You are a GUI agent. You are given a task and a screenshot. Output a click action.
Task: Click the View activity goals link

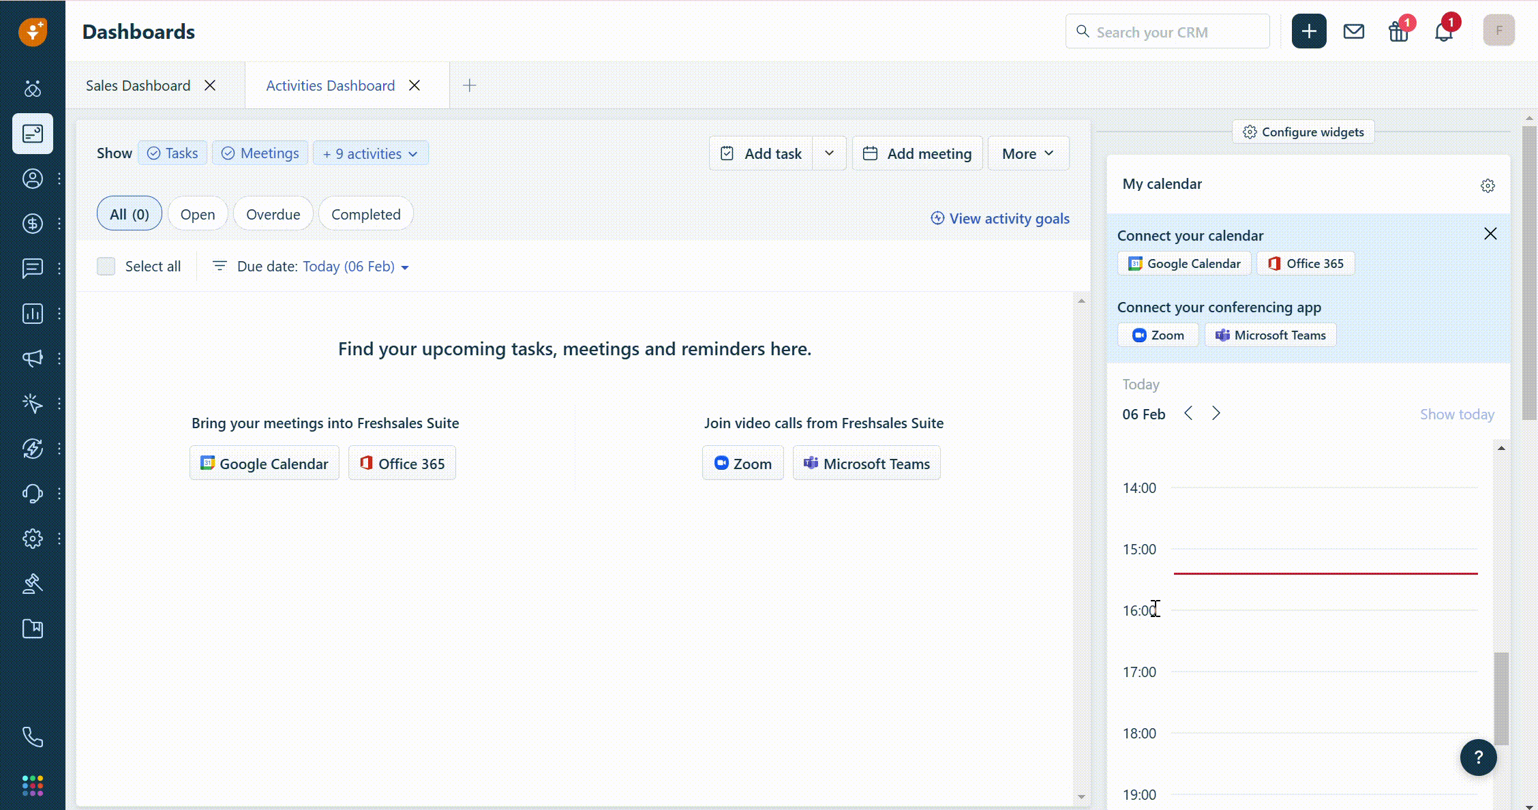click(1000, 218)
